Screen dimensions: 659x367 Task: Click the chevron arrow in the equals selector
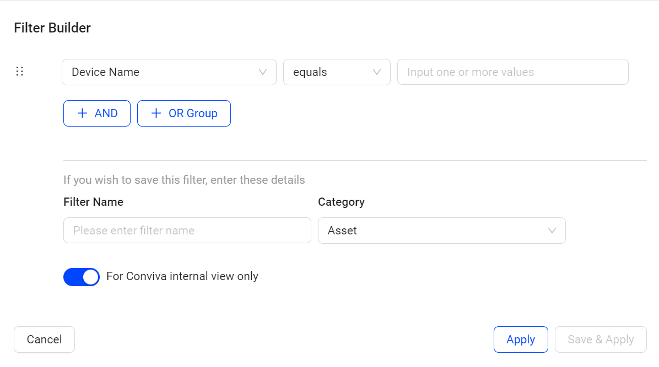377,72
